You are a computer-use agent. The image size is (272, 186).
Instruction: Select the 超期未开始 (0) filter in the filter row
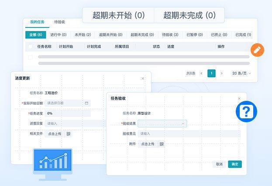pos(111,34)
